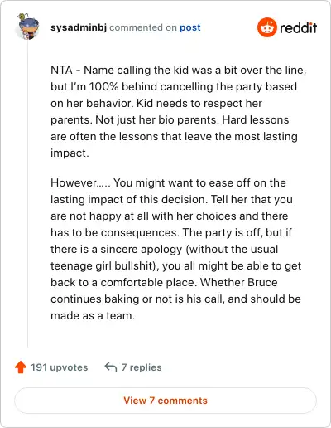Click the phrase 'made as a team.'
The width and height of the screenshot is (331, 428).
click(x=93, y=315)
